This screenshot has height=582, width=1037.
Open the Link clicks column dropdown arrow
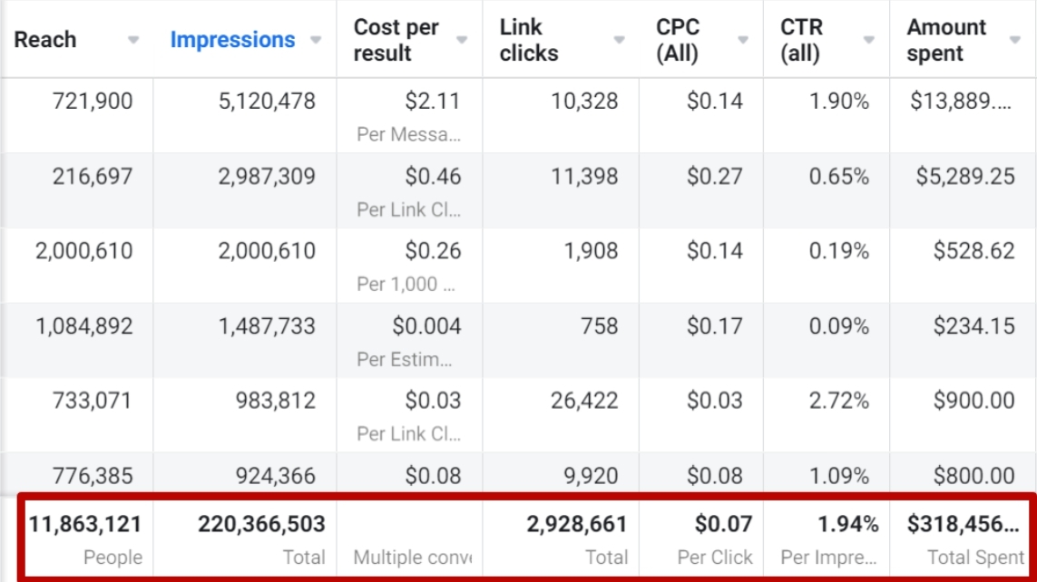coord(619,40)
